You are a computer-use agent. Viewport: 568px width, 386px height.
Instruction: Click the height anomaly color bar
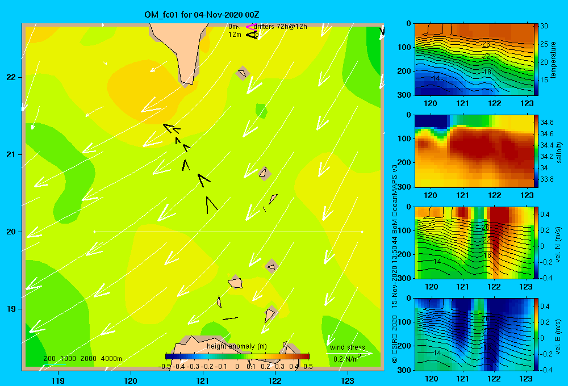coord(237,356)
